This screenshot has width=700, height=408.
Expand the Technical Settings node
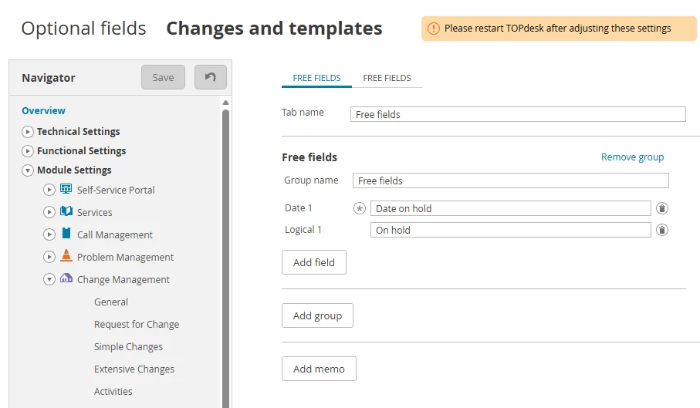[x=29, y=132]
